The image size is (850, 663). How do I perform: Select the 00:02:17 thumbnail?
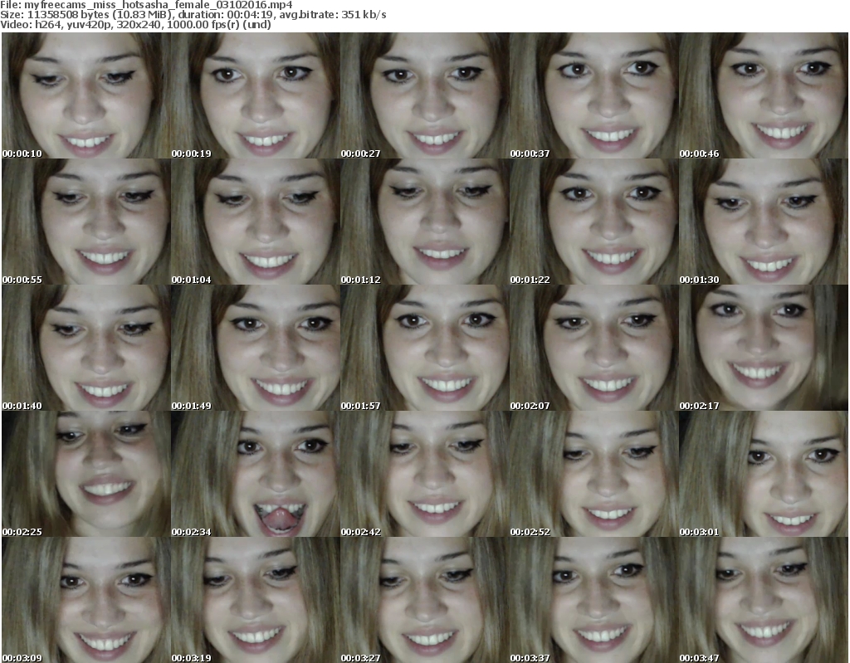763,348
